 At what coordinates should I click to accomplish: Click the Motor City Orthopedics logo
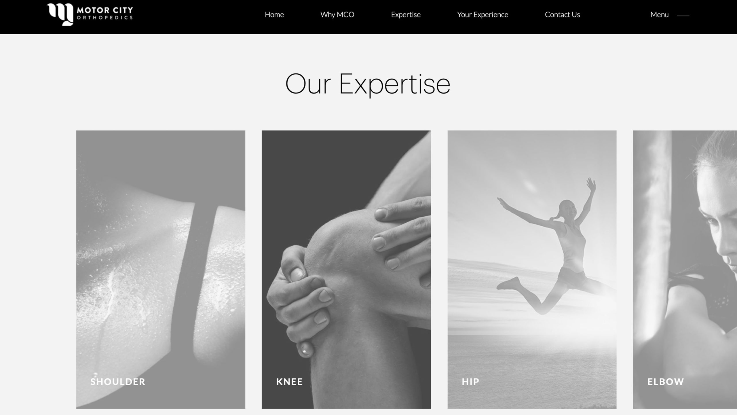(90, 14)
